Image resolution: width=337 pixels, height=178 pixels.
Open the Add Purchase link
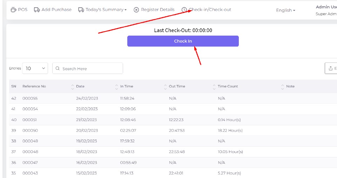click(x=56, y=10)
